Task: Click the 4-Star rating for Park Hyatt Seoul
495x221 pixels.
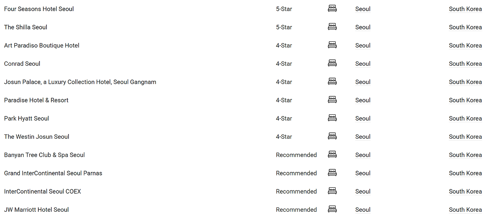Action: click(x=284, y=119)
